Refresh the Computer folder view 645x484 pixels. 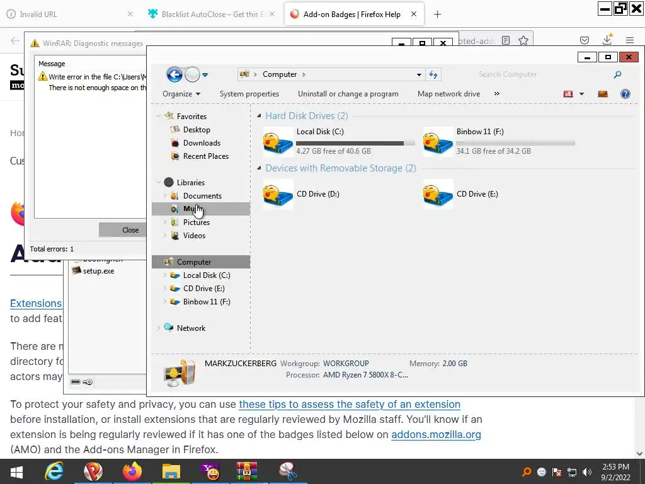point(433,74)
